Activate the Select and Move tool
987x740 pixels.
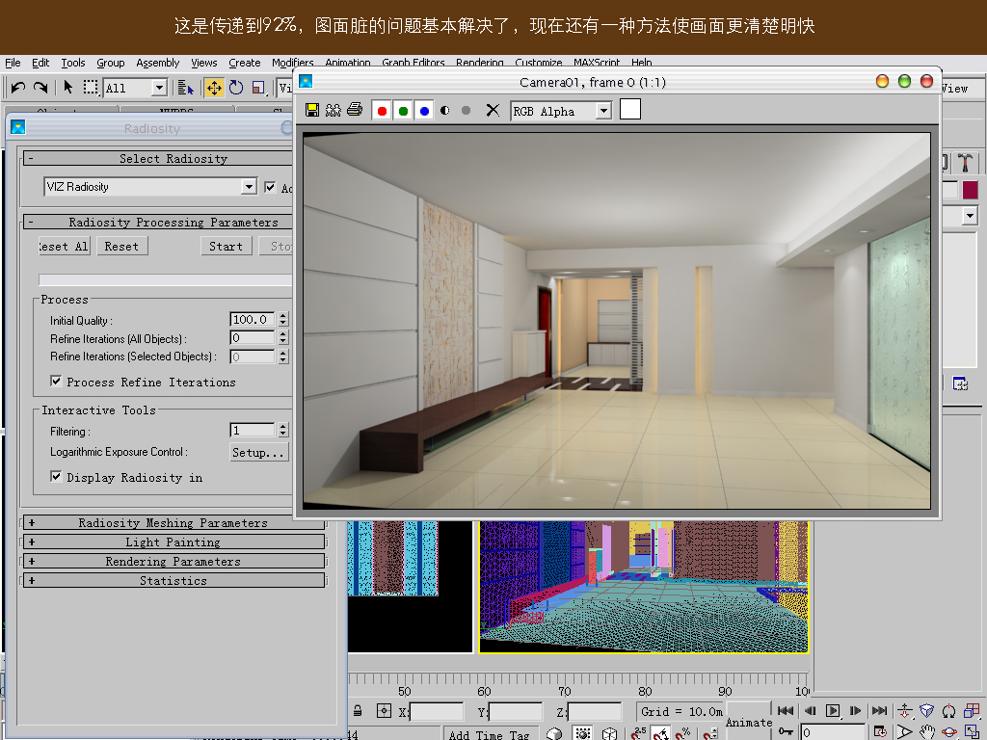pos(214,88)
